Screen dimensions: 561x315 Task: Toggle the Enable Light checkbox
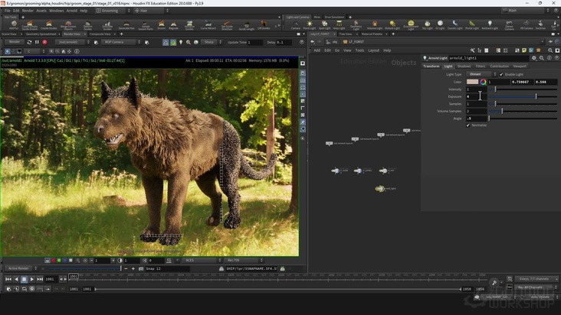coord(501,74)
